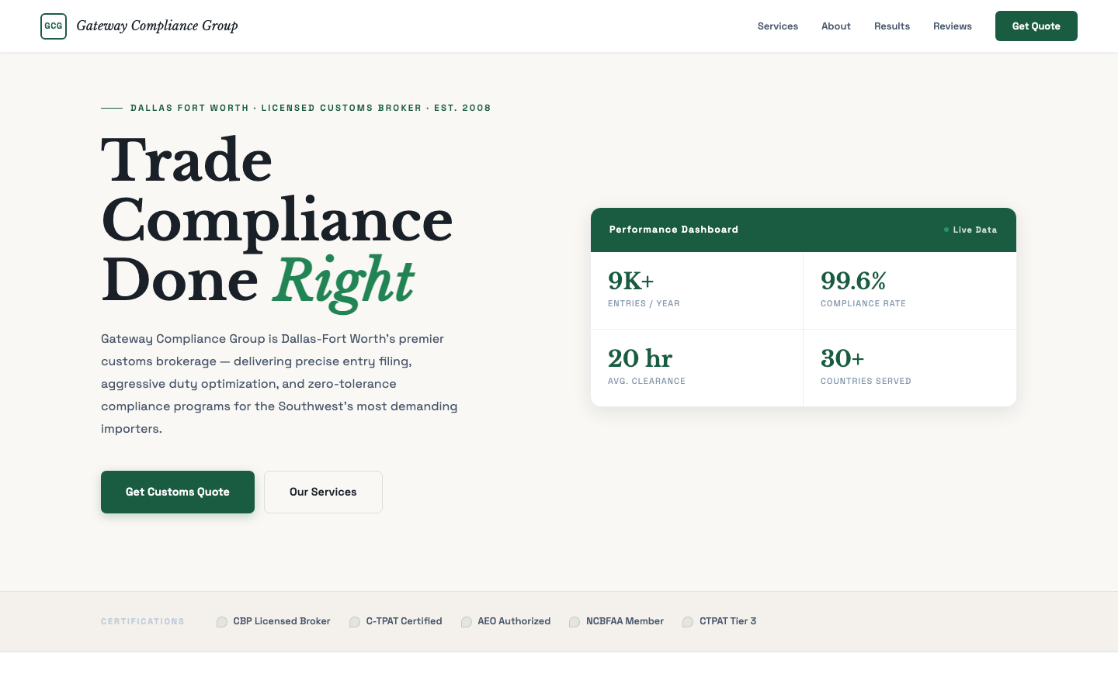Open the Services navigation item
The height and width of the screenshot is (698, 1118).
tap(778, 26)
